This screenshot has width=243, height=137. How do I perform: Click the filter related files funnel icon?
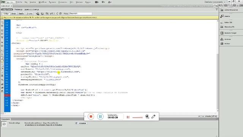point(217,10)
